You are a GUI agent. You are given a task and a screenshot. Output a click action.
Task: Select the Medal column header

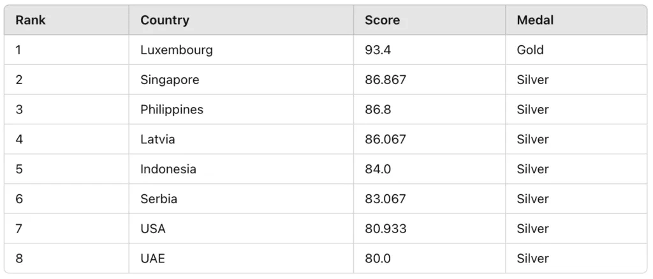[535, 20]
